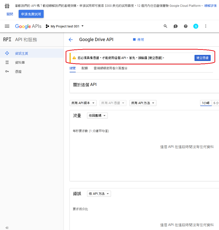Open the help icon
This screenshot has height=230, width=219.
(186, 26)
